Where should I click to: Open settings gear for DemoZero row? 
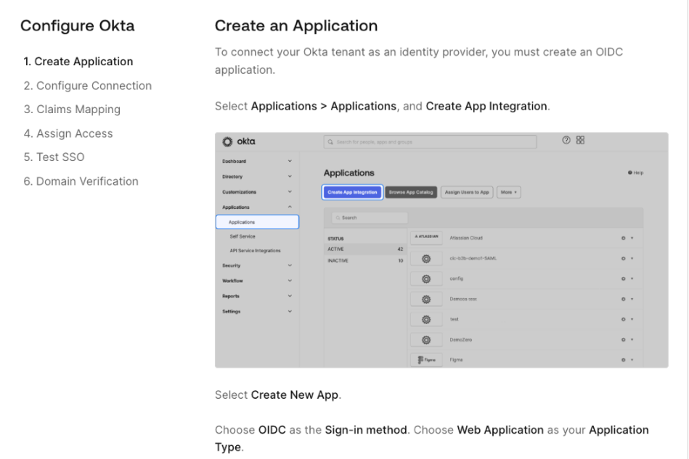click(623, 339)
